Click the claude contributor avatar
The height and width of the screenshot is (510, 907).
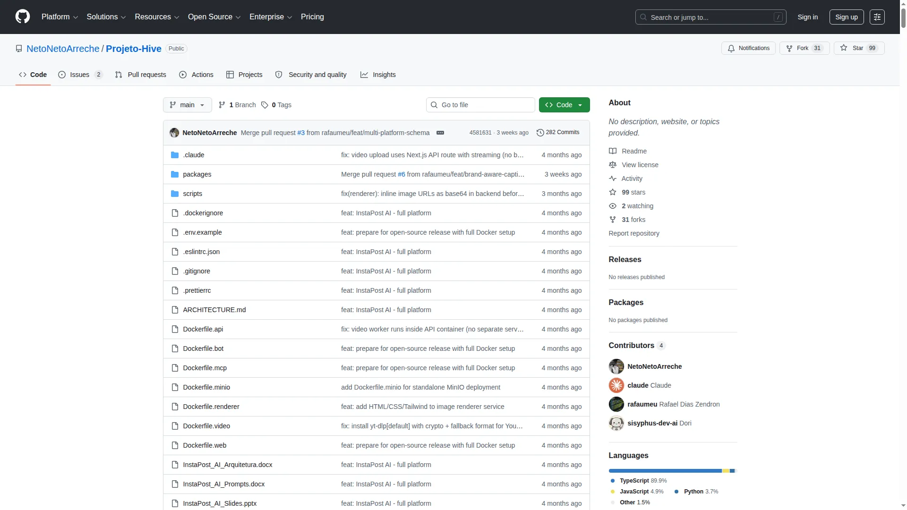click(616, 385)
